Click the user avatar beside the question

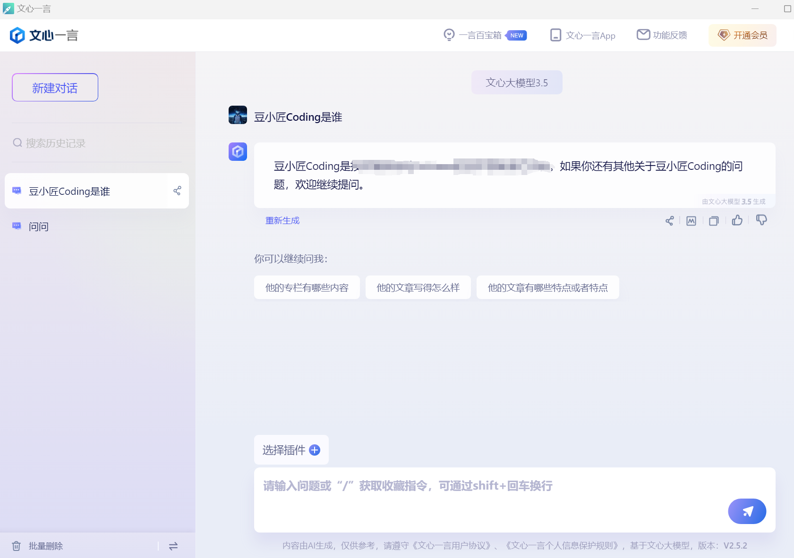[x=238, y=115]
